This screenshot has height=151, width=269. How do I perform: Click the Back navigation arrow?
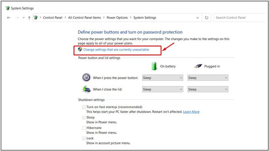[x=9, y=18]
